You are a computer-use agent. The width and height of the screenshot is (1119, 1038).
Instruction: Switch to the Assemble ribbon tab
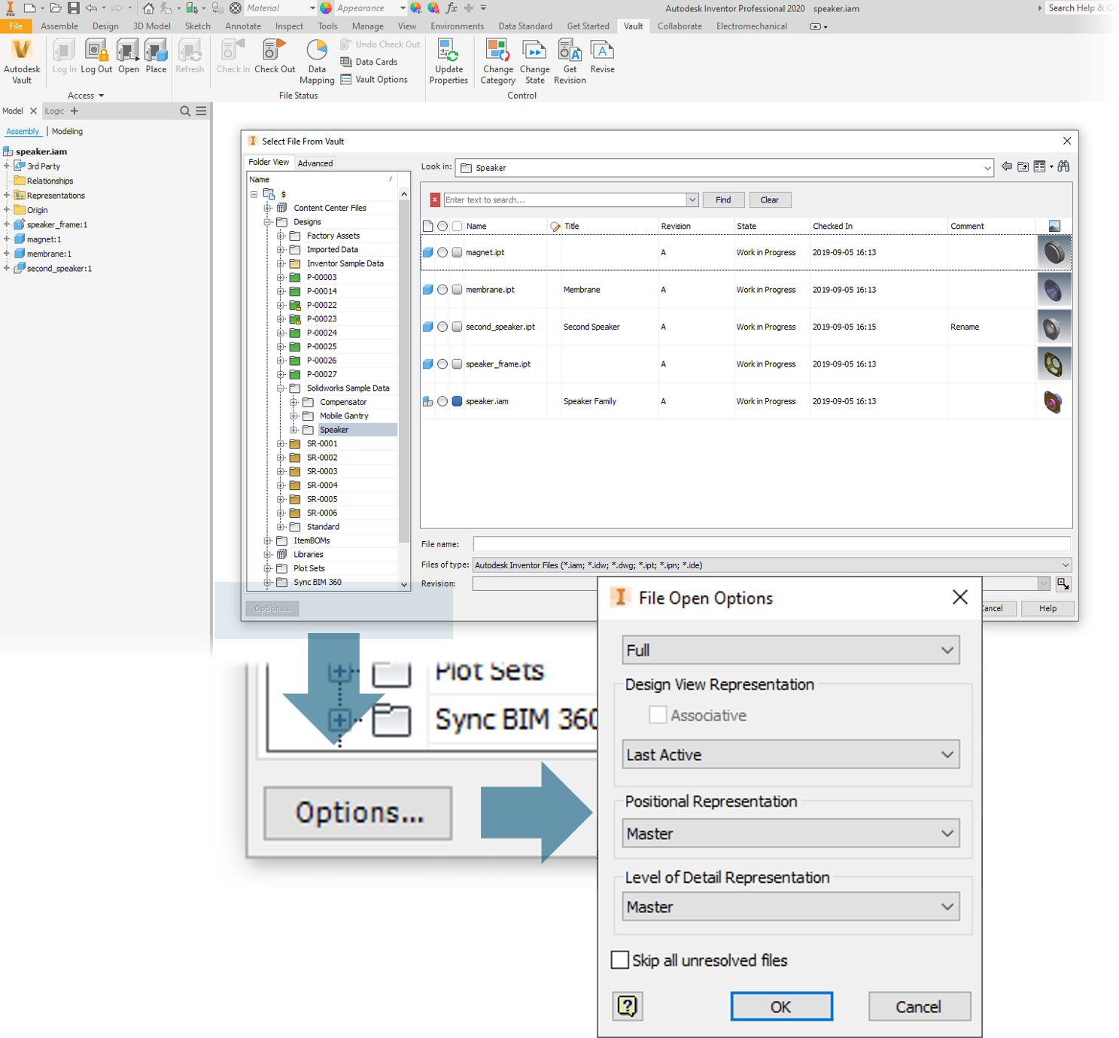[x=59, y=26]
